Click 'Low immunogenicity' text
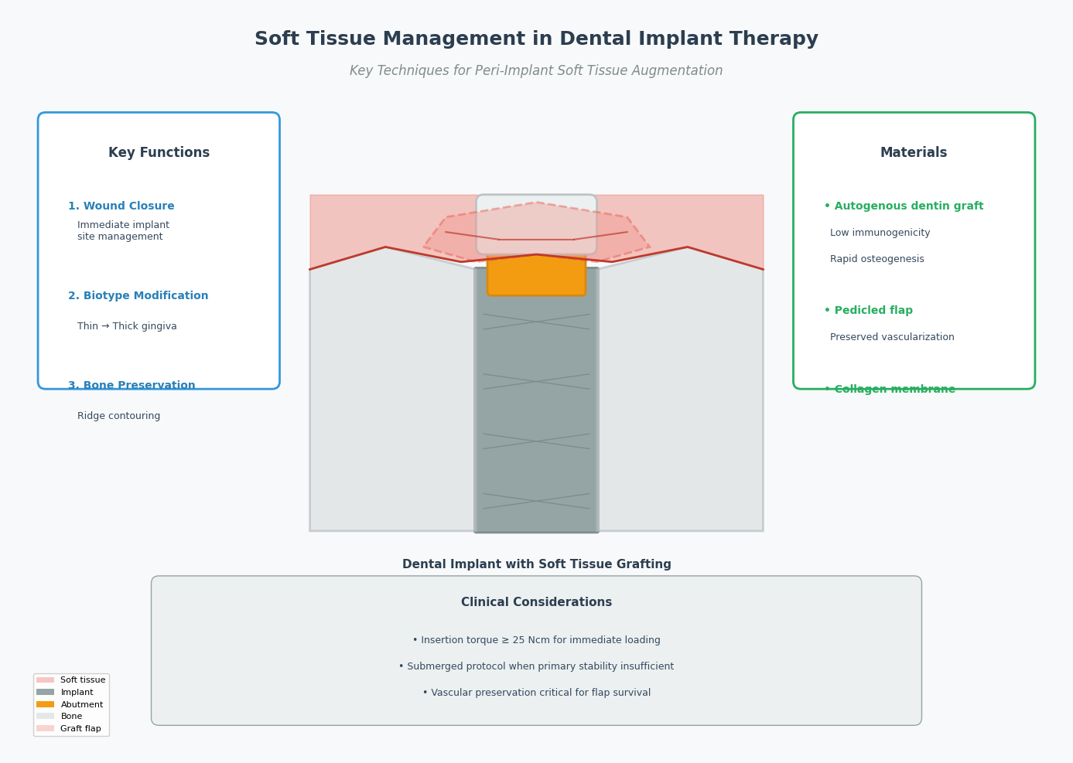This screenshot has width=1073, height=763. 880,233
